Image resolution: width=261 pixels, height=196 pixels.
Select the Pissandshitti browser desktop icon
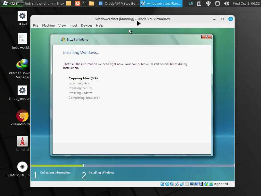tap(22, 116)
